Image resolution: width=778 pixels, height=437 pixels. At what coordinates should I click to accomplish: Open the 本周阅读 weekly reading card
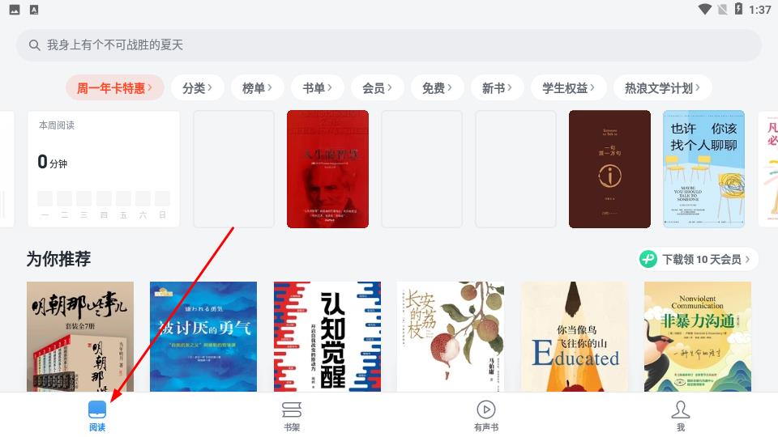[103, 169]
